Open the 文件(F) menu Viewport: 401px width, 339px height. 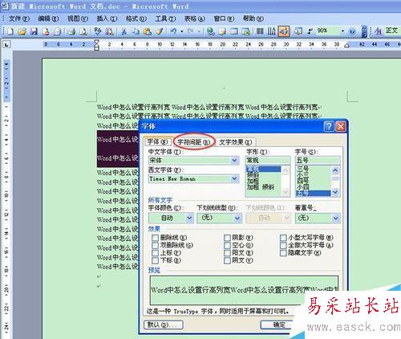click(18, 18)
